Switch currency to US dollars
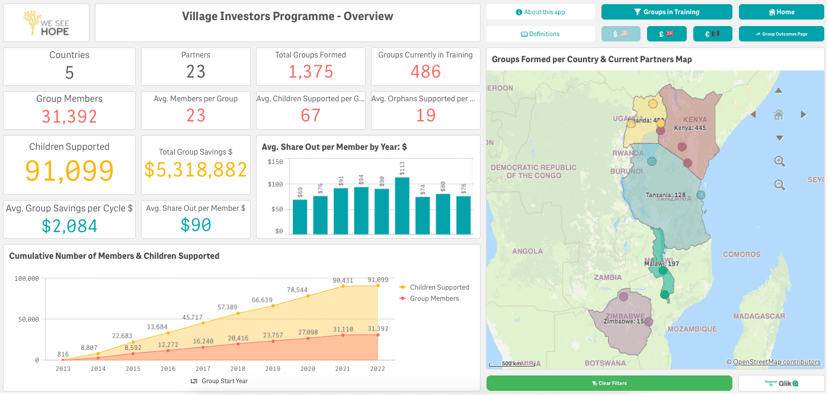This screenshot has width=829, height=395. tap(621, 34)
